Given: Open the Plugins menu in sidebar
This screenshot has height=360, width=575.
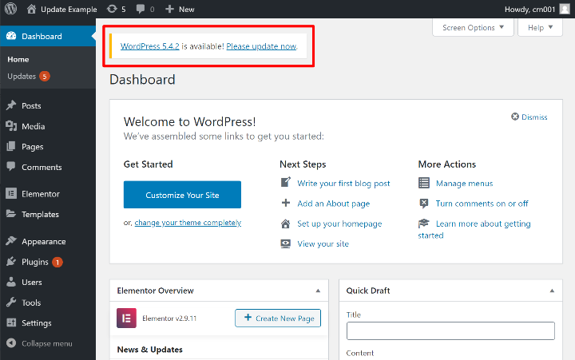Looking at the screenshot, I should pyautogui.click(x=35, y=262).
